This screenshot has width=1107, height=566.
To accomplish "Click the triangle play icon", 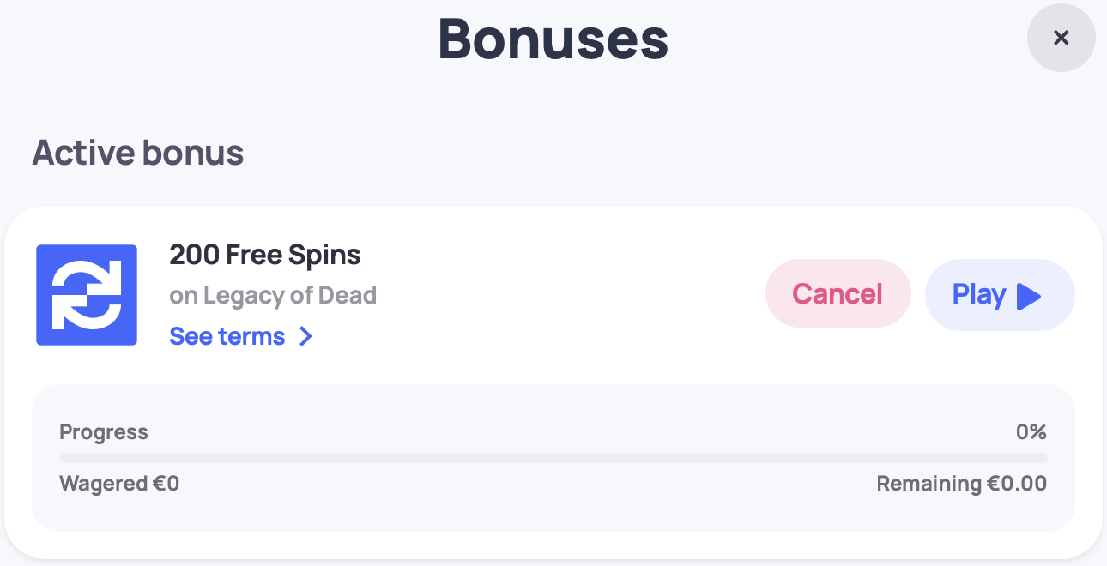I will click(1028, 297).
